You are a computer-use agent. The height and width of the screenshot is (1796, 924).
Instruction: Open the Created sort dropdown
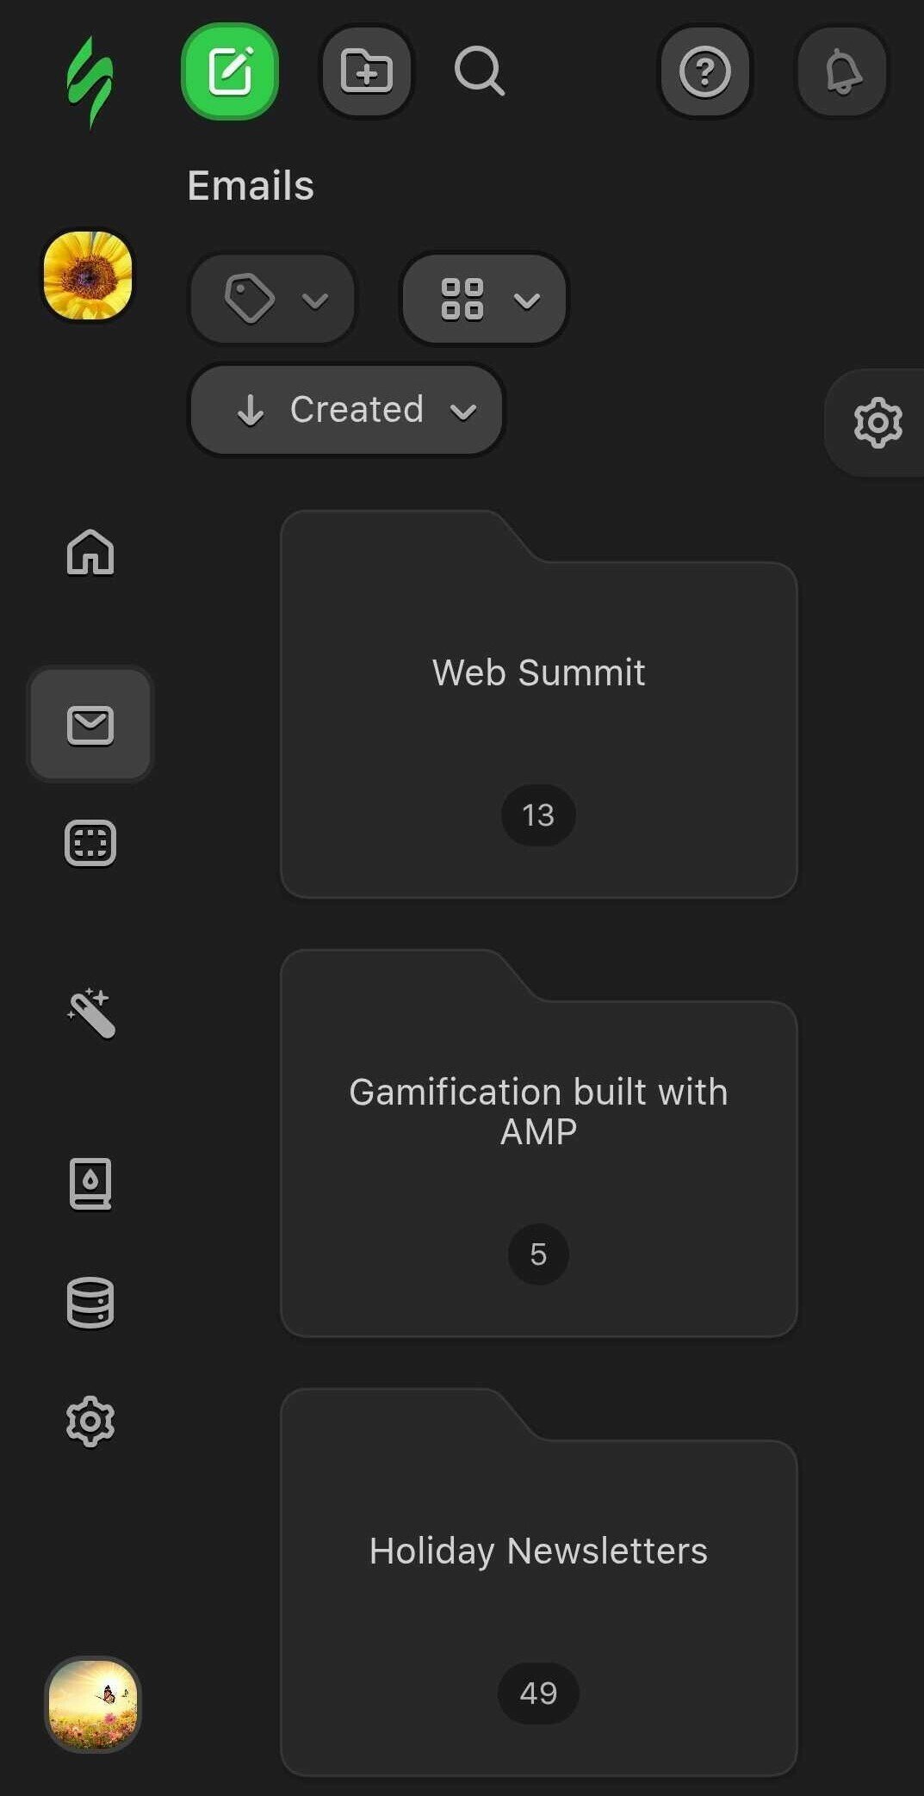(x=347, y=410)
